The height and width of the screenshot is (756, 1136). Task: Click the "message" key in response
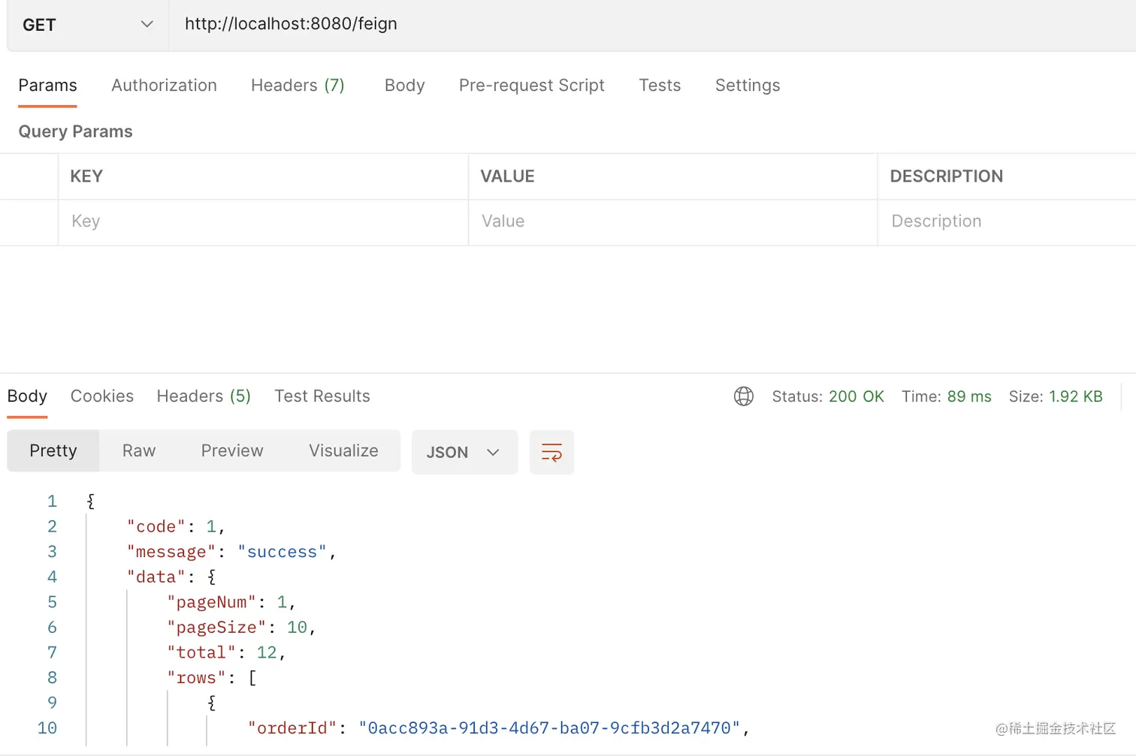tap(171, 552)
